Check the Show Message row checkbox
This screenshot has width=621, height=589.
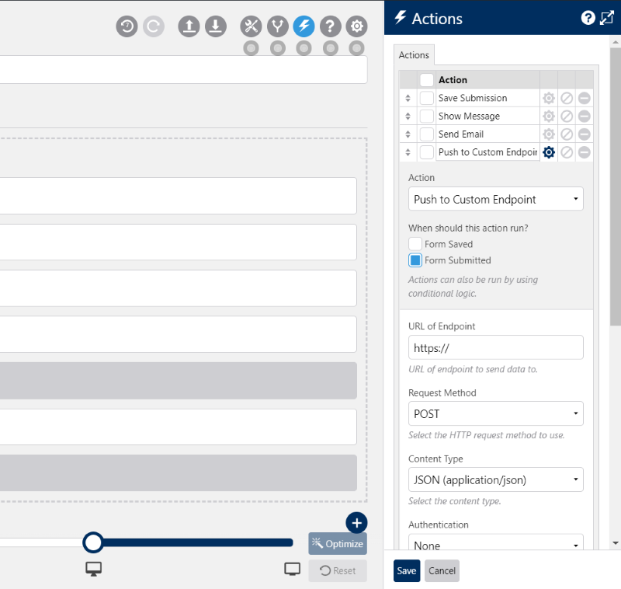click(426, 116)
